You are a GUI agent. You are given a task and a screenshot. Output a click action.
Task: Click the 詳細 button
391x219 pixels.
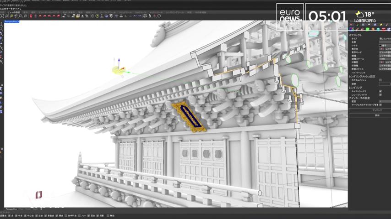tap(377, 115)
